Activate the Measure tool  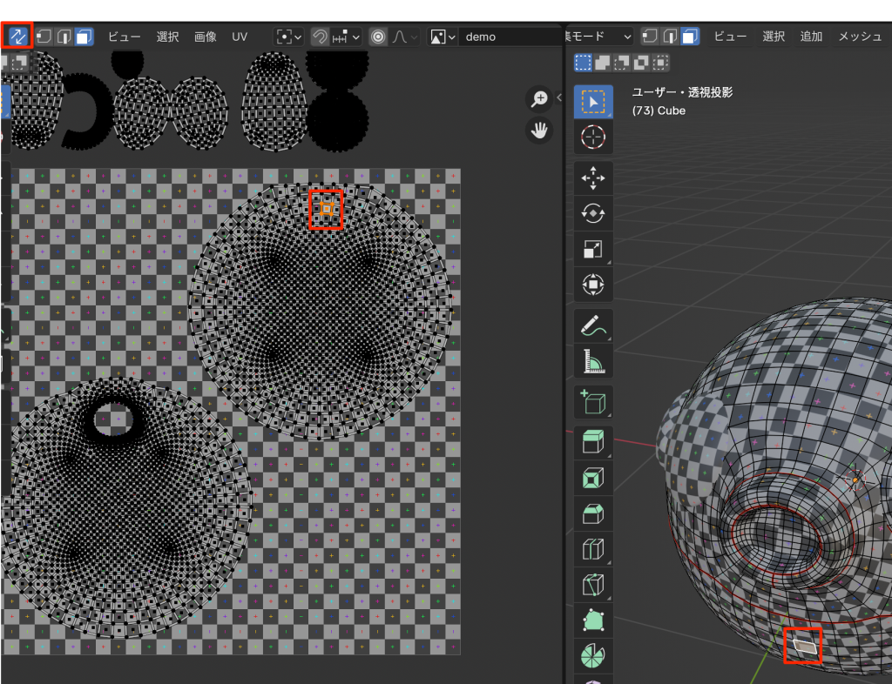click(593, 362)
